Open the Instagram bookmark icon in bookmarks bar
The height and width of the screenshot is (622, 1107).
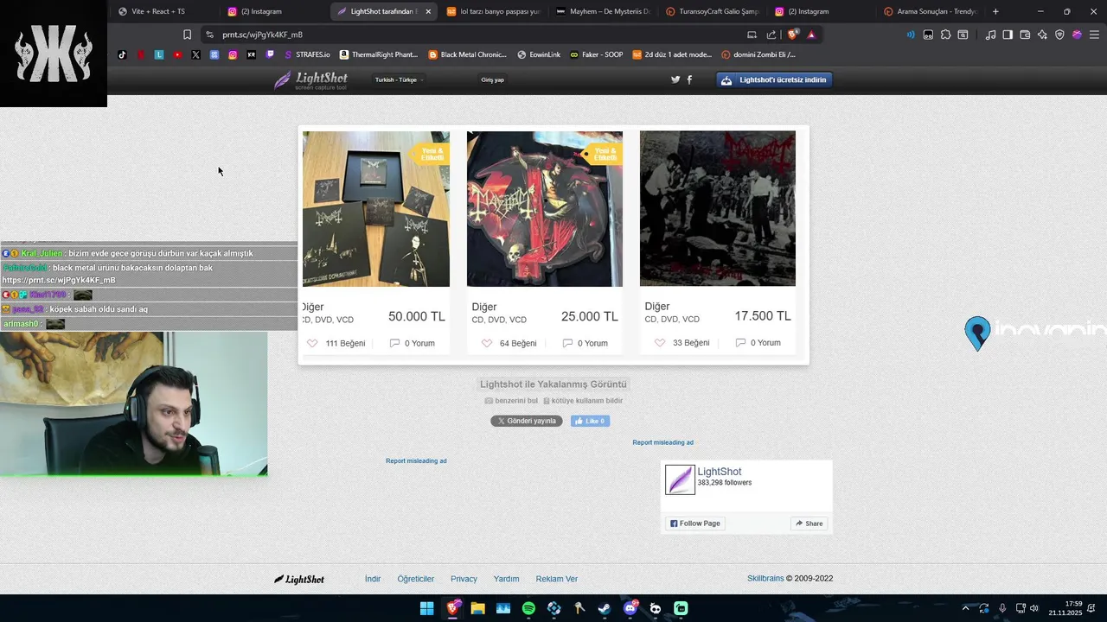[x=233, y=54]
